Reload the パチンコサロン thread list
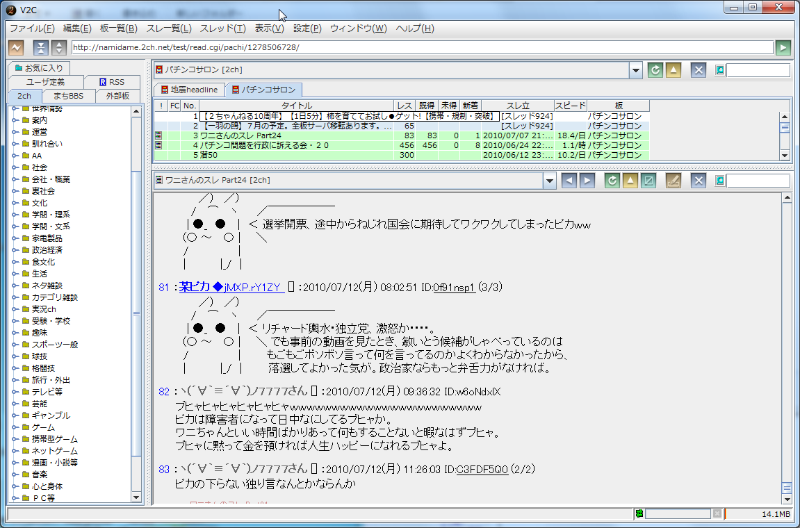The image size is (800, 528). (x=655, y=70)
